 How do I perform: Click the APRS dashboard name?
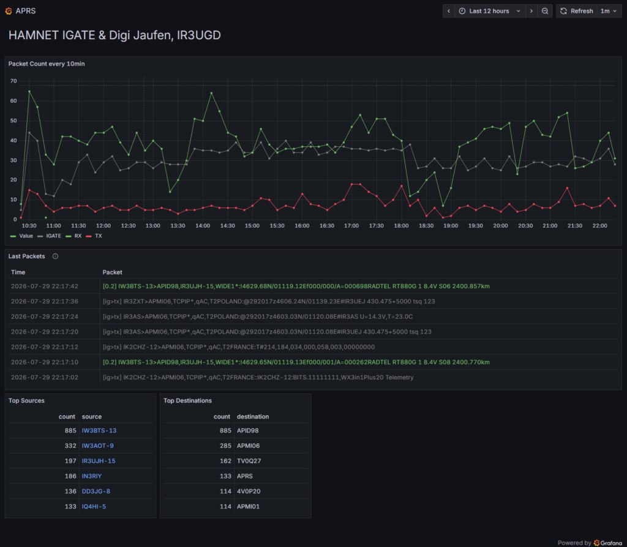point(26,11)
